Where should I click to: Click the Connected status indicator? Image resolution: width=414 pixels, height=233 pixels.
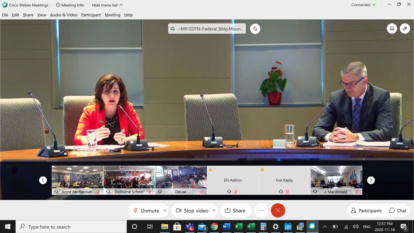point(363,5)
